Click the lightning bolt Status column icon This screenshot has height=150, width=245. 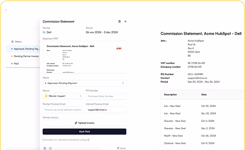[13, 42]
